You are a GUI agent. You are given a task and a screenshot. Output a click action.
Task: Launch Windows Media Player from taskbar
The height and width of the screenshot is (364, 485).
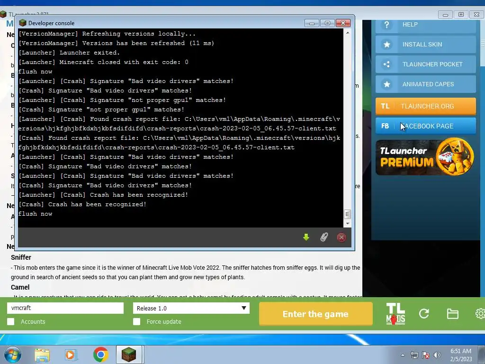click(71, 355)
